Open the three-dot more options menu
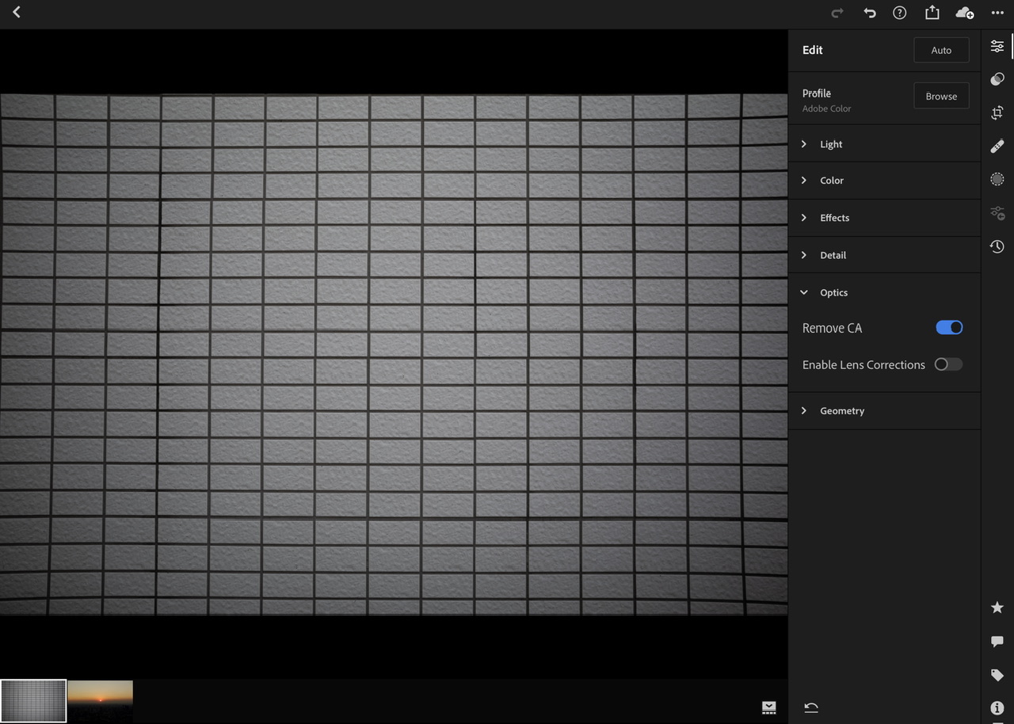The height and width of the screenshot is (724, 1014). [997, 13]
